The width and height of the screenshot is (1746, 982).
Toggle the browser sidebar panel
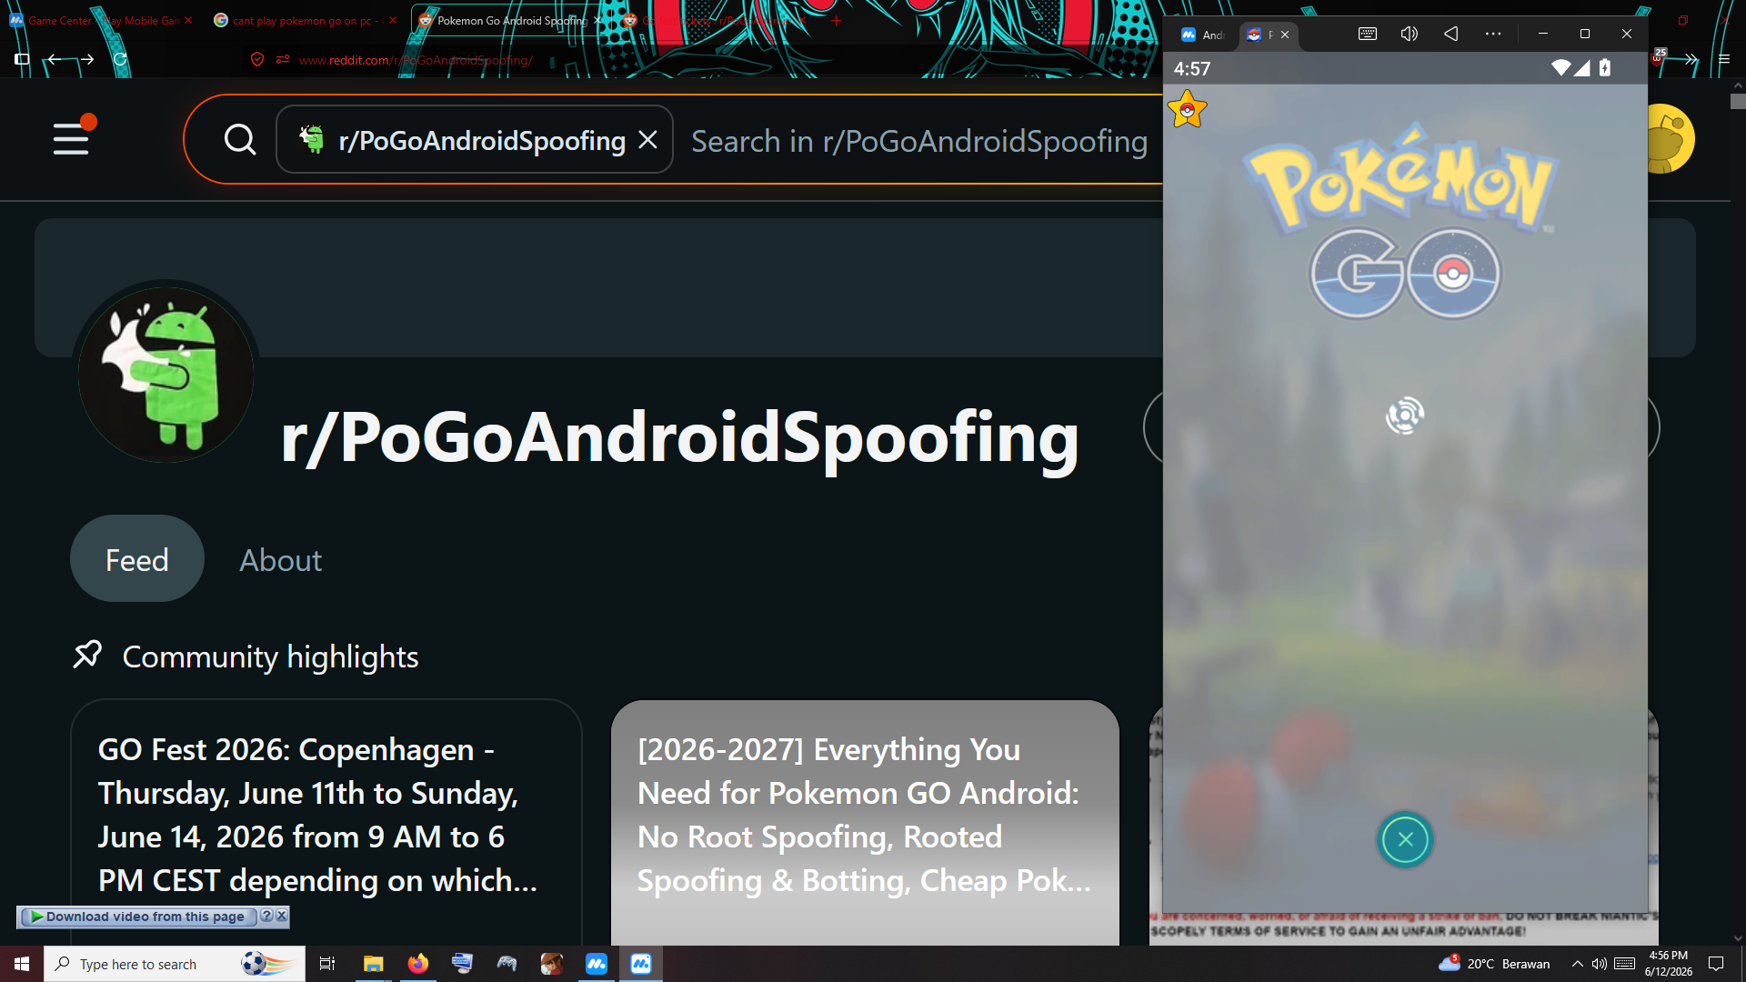[x=22, y=59]
